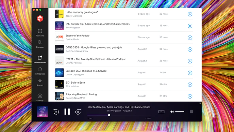Open the 1x playback speed selector
Image resolution: width=234 pixels, height=132 pixels.
[161, 112]
